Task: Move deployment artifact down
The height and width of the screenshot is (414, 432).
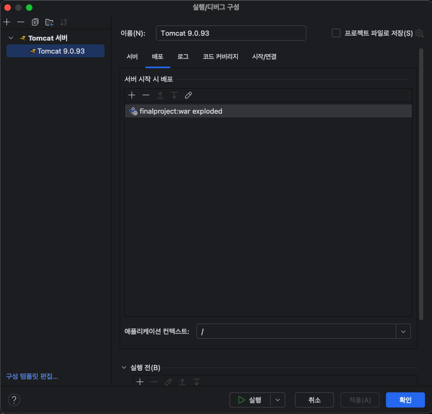Action: click(x=174, y=95)
